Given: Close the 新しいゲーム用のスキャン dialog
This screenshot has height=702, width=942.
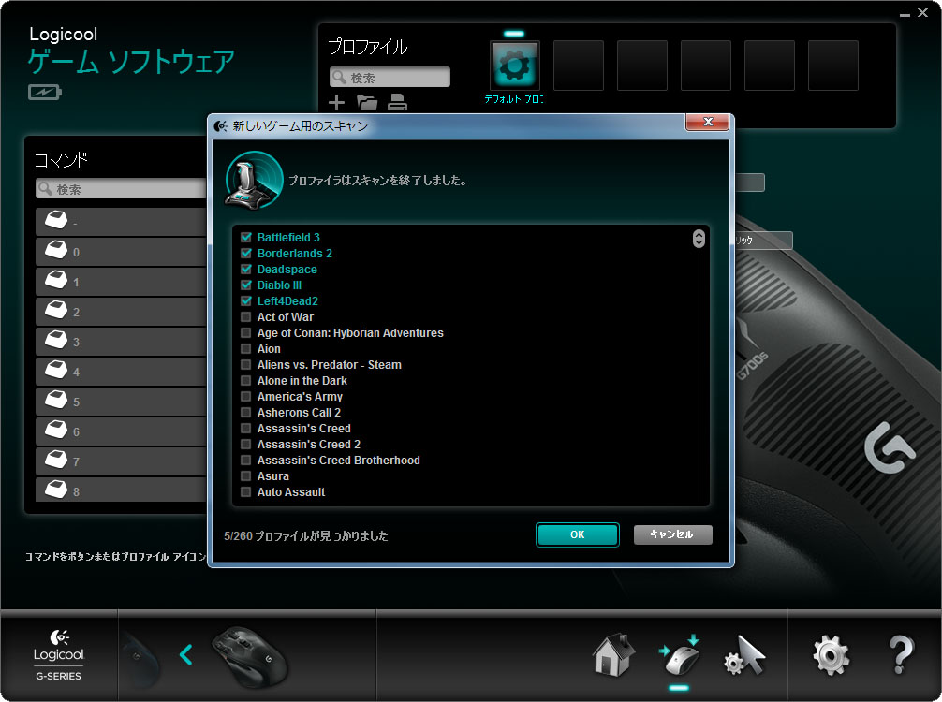Looking at the screenshot, I should tap(708, 122).
